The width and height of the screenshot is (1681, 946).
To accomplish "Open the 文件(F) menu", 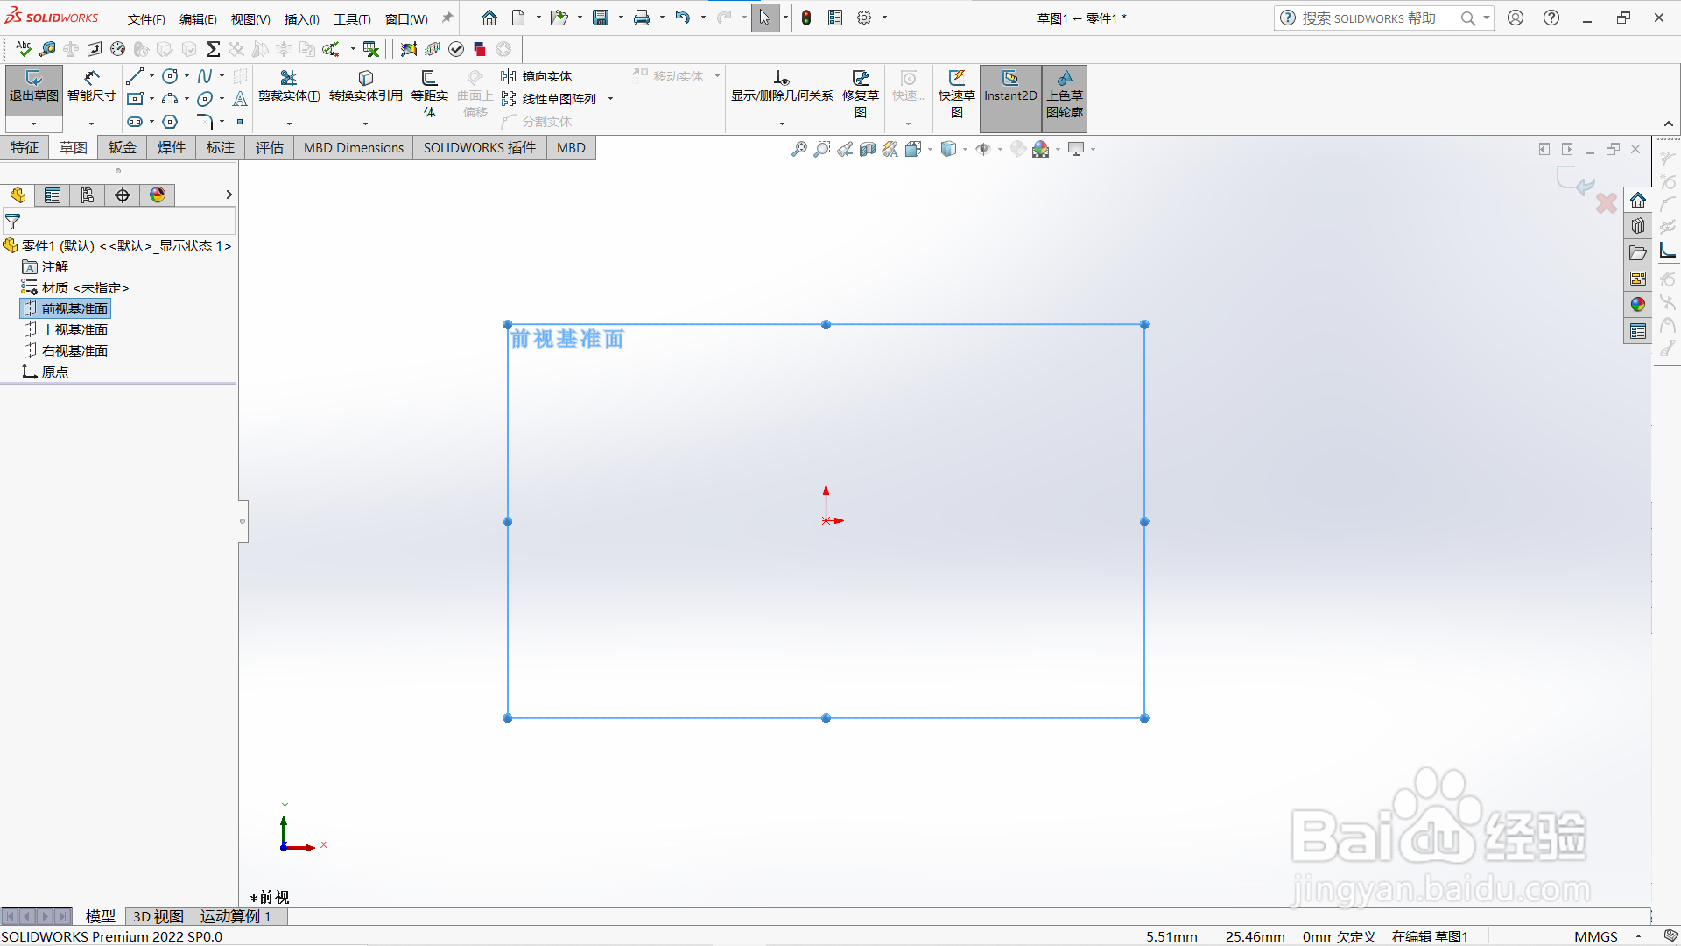I will [146, 18].
